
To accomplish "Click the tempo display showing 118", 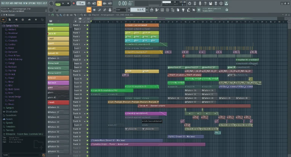I will coord(81,3).
